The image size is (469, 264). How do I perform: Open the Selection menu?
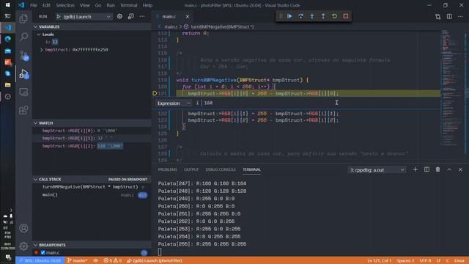(65, 5)
